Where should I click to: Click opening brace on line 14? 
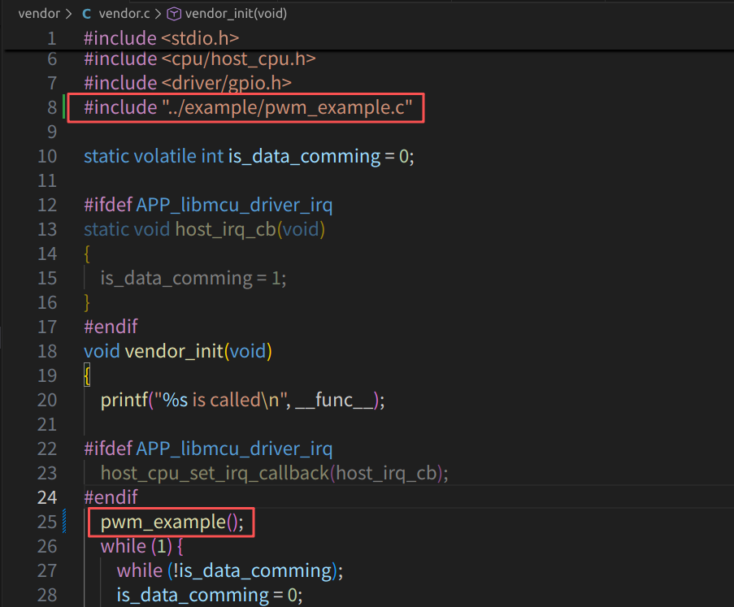click(87, 254)
